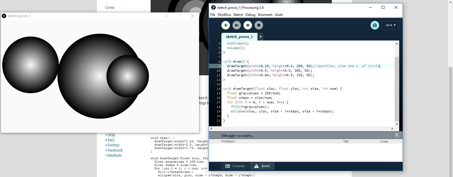Screen dimensions: 453x177
Task: Open the Strumenti menu
Action: tap(265, 15)
